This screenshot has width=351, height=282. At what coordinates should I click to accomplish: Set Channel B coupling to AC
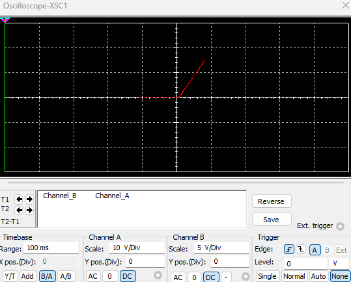coord(178,277)
